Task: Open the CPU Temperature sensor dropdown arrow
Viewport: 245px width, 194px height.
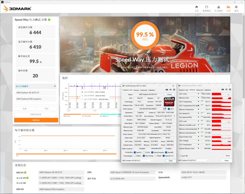Action: click(198, 145)
